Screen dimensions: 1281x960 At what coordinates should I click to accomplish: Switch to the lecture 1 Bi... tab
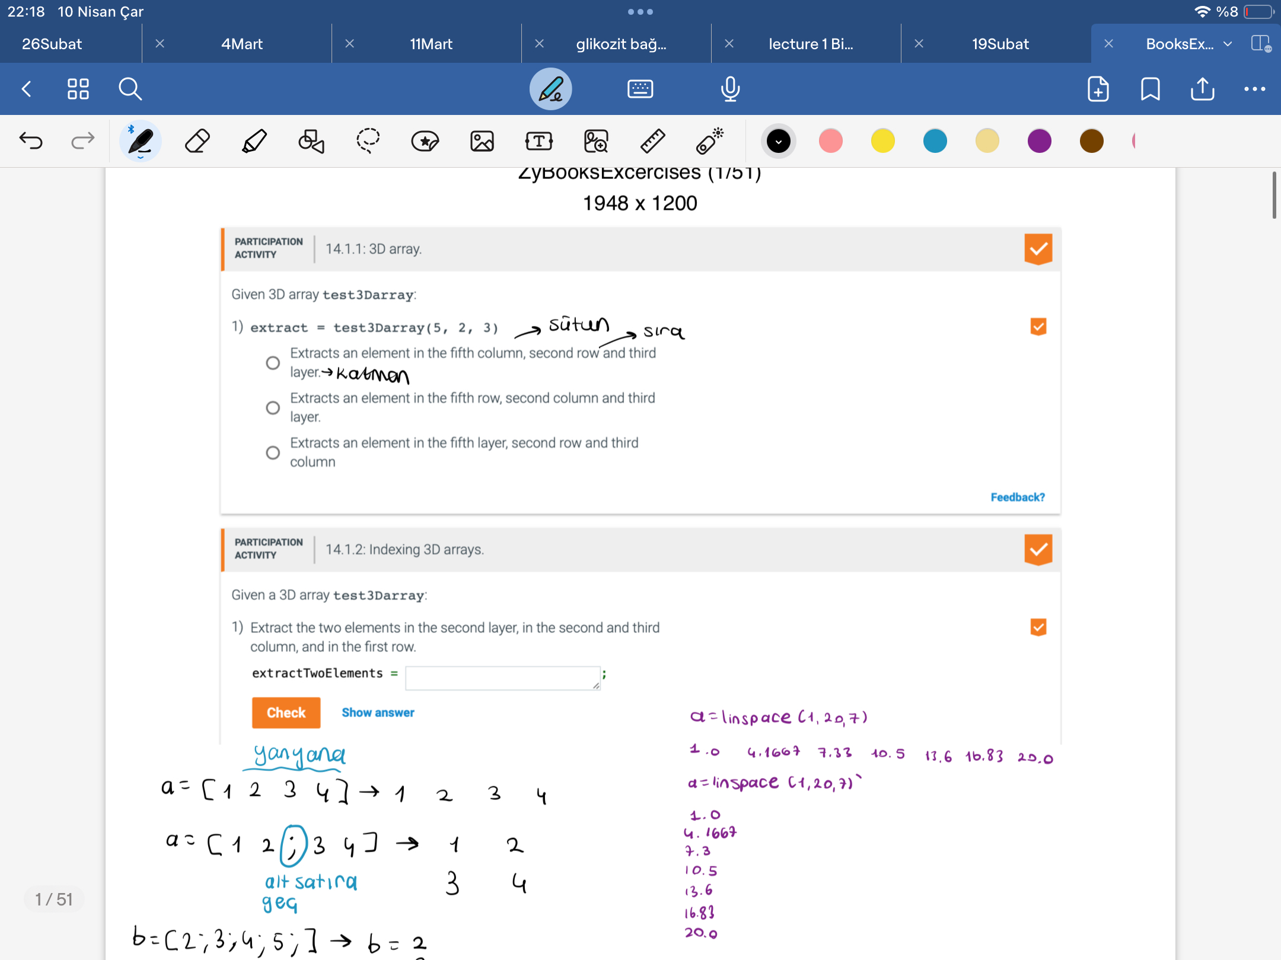pyautogui.click(x=810, y=44)
